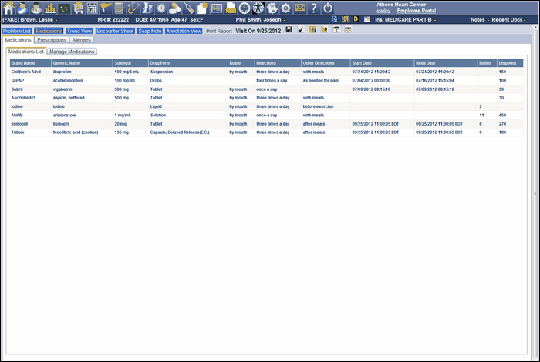Switch to Annotation View
540x362 pixels.
(x=184, y=31)
